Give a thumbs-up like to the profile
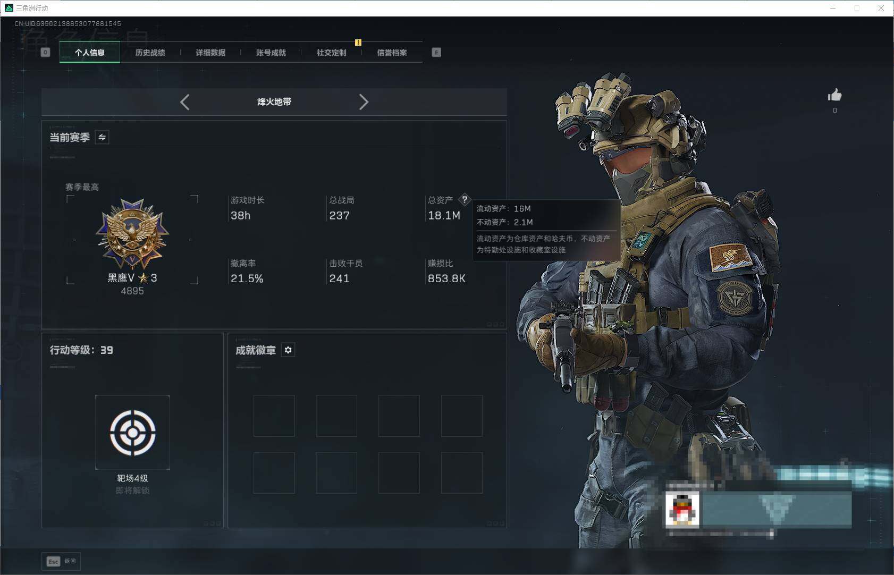894x575 pixels. click(x=834, y=95)
